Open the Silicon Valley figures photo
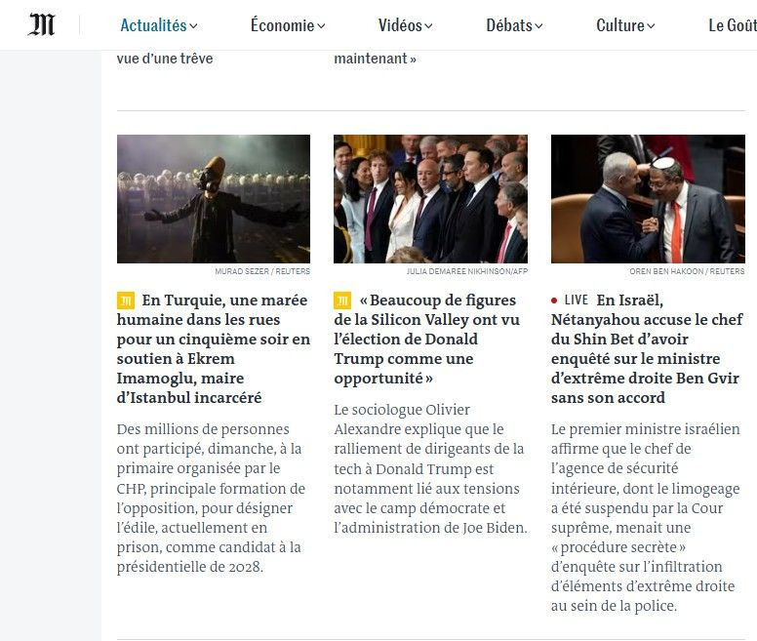 click(x=430, y=199)
